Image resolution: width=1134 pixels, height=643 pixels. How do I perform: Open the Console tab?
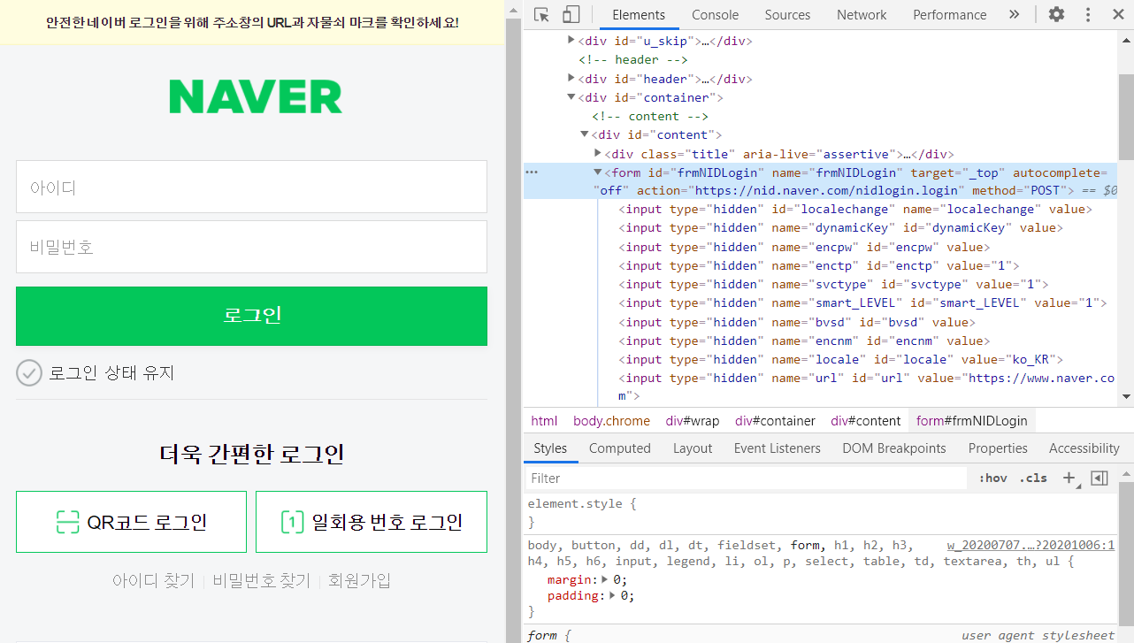[715, 14]
